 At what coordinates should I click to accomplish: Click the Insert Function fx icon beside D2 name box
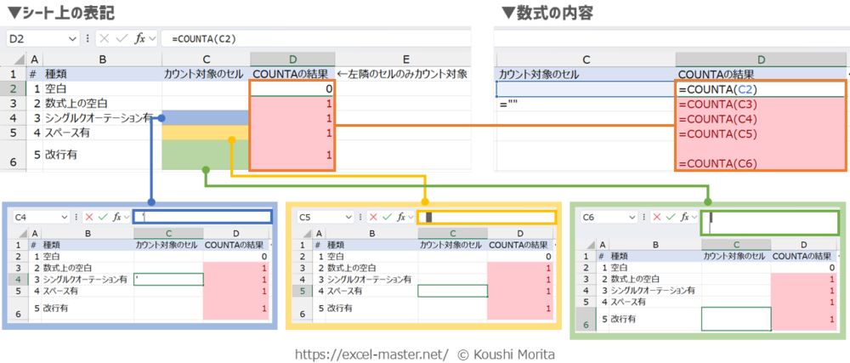(141, 38)
